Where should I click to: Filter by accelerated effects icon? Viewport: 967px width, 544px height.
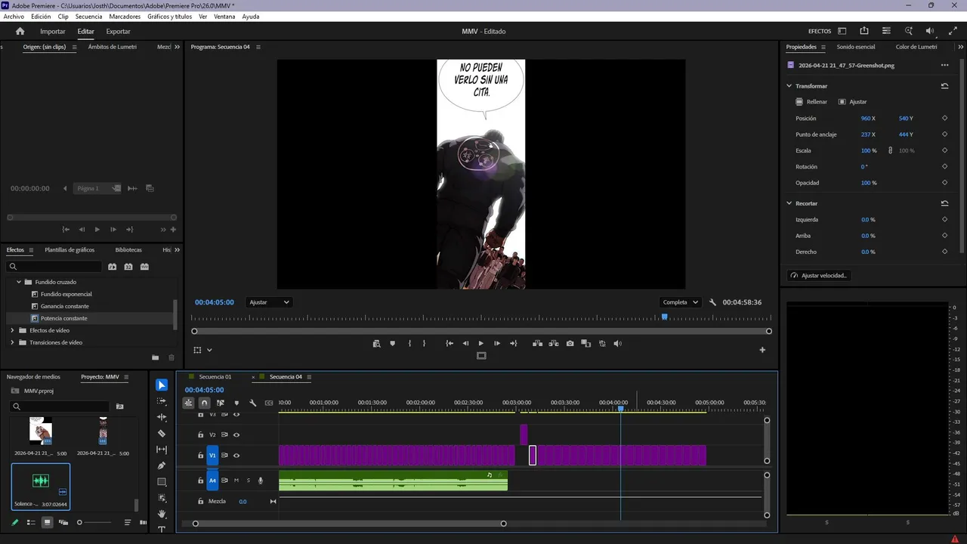point(112,267)
